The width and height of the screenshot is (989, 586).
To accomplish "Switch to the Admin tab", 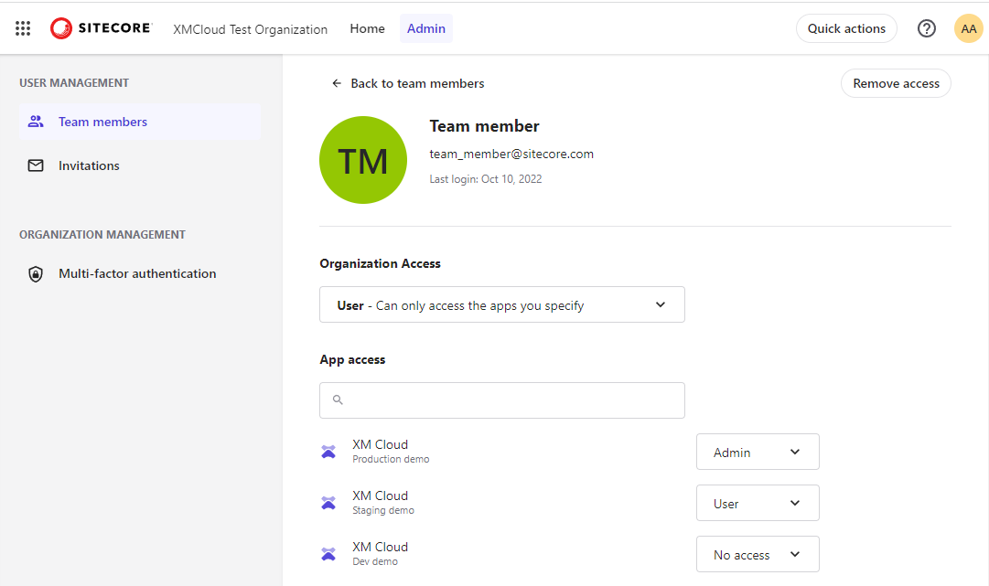I will [425, 28].
